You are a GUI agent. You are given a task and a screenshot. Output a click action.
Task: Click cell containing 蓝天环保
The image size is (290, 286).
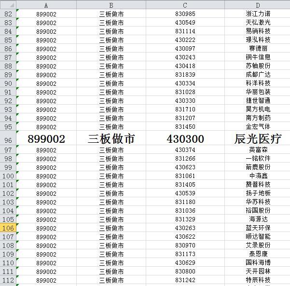click(258, 228)
